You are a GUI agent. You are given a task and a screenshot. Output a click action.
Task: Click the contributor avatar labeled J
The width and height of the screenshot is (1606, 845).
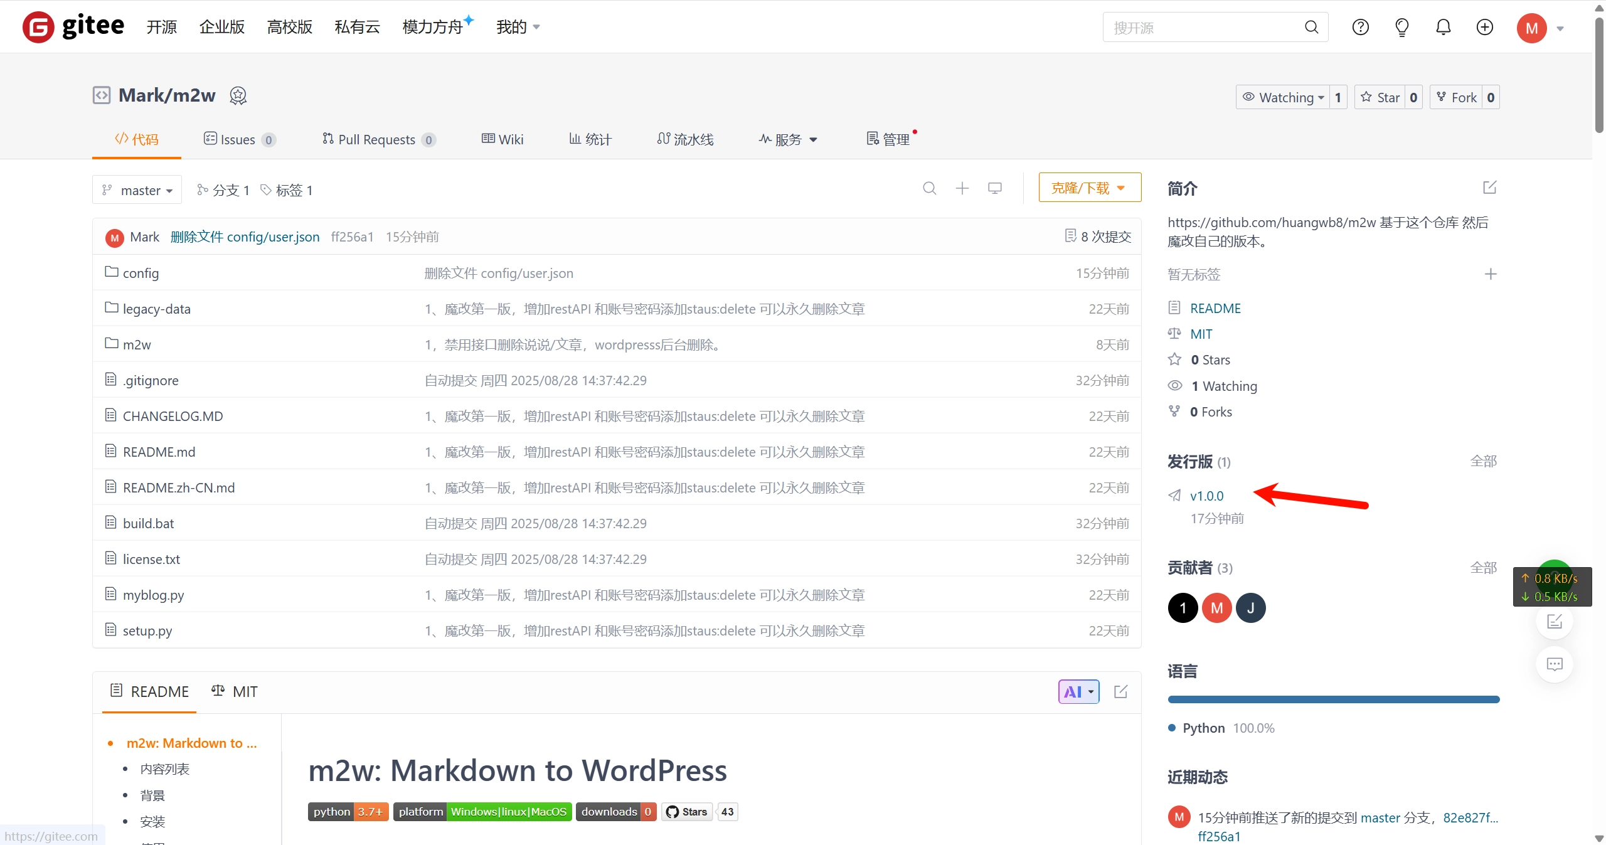(1251, 608)
